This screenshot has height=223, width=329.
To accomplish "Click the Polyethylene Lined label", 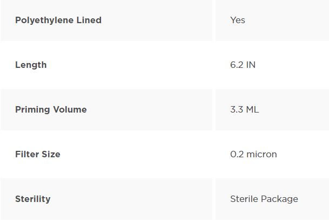I will tap(58, 20).
